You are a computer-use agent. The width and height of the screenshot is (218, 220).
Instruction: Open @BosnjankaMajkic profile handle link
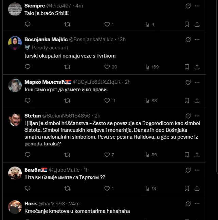tap(91, 40)
